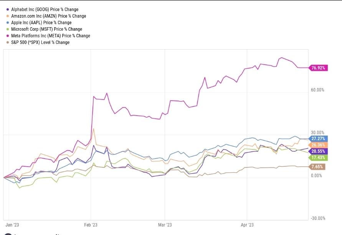Select the S&P 500 (^SPX) legend label
The image size is (342, 235).
40,42
